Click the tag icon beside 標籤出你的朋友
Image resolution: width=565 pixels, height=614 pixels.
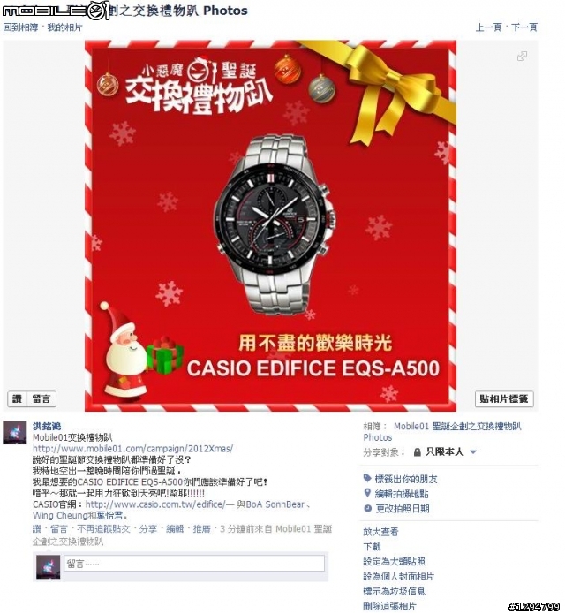pyautogui.click(x=367, y=478)
